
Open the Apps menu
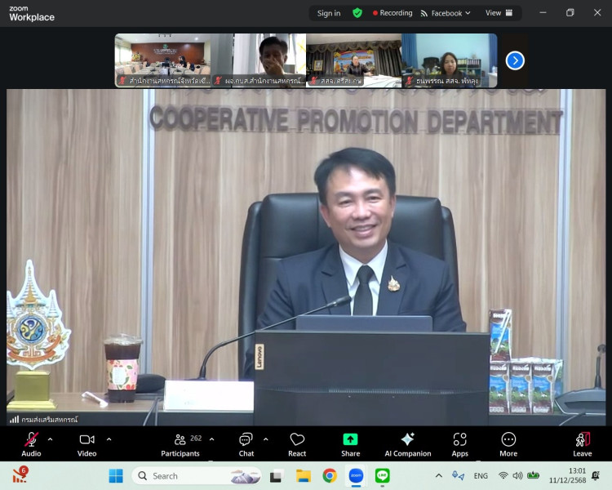tap(460, 443)
